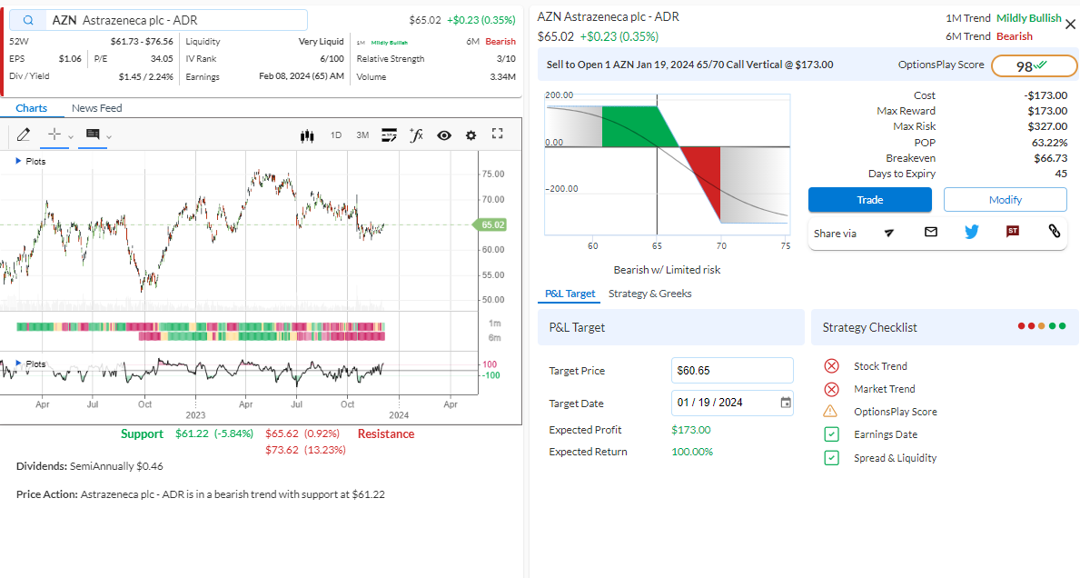
Task: Click the Earnings Feb 08, 2024 value
Action: tap(301, 76)
